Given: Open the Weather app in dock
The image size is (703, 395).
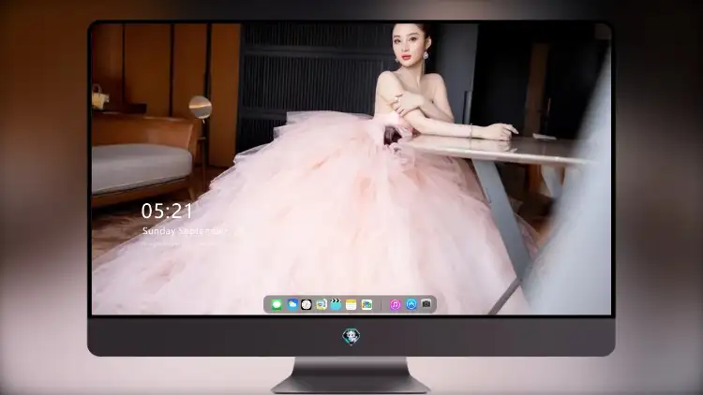Looking at the screenshot, I should click(x=292, y=304).
